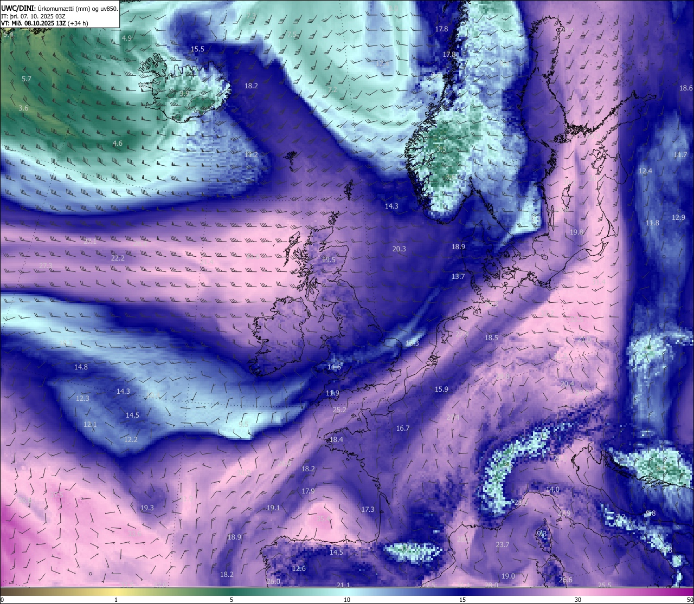Click the 12.2 map value
The height and width of the screenshot is (604, 694).
click(131, 439)
